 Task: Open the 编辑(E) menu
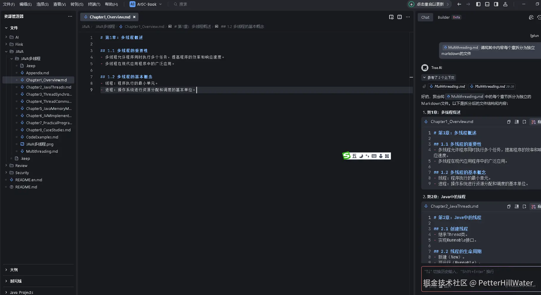pos(26,4)
